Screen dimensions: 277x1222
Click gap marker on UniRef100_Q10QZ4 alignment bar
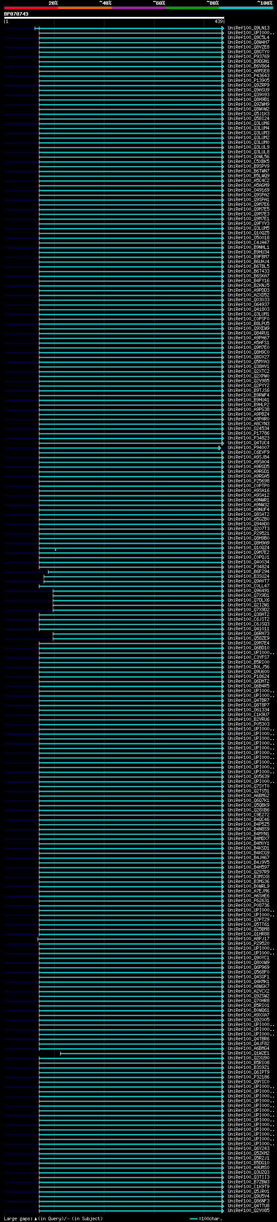pyautogui.click(x=55, y=550)
